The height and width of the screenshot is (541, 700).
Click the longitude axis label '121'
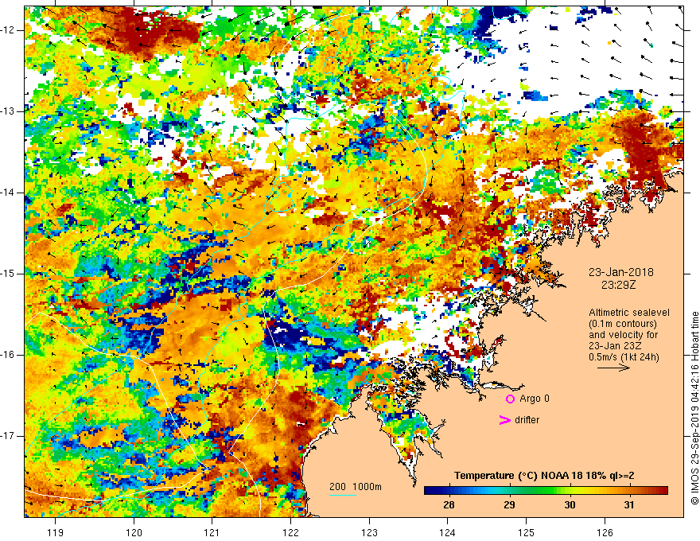pyautogui.click(x=212, y=532)
